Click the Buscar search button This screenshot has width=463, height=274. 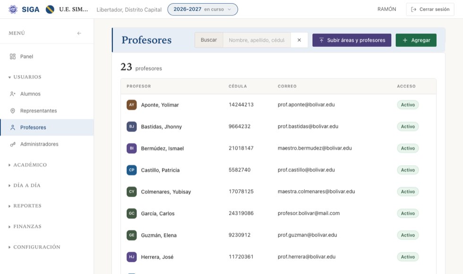[209, 40]
